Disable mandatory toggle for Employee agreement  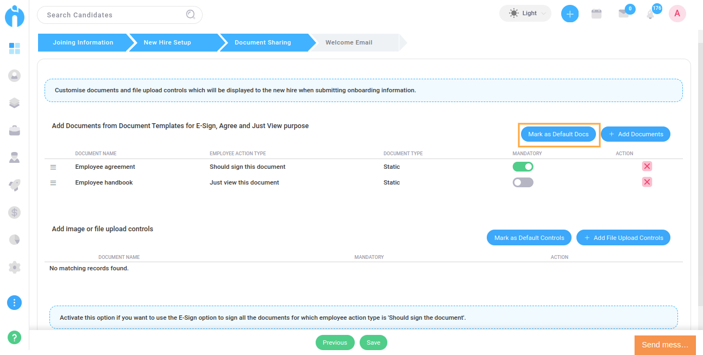523,167
